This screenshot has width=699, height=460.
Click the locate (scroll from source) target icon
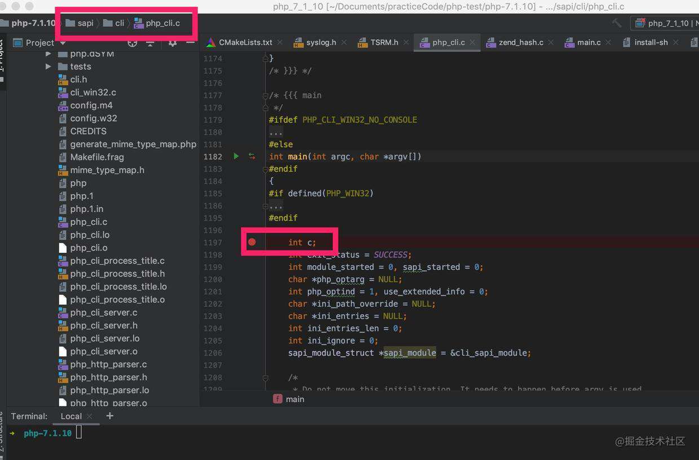132,42
